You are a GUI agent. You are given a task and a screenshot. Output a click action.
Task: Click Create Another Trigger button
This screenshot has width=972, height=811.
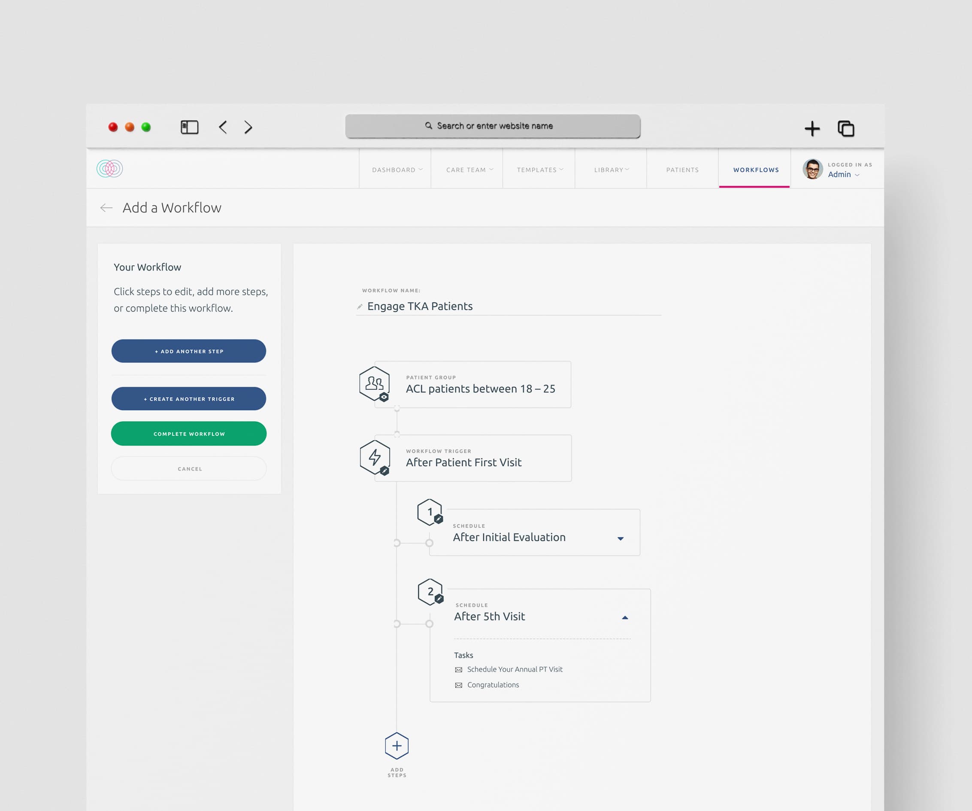click(189, 399)
